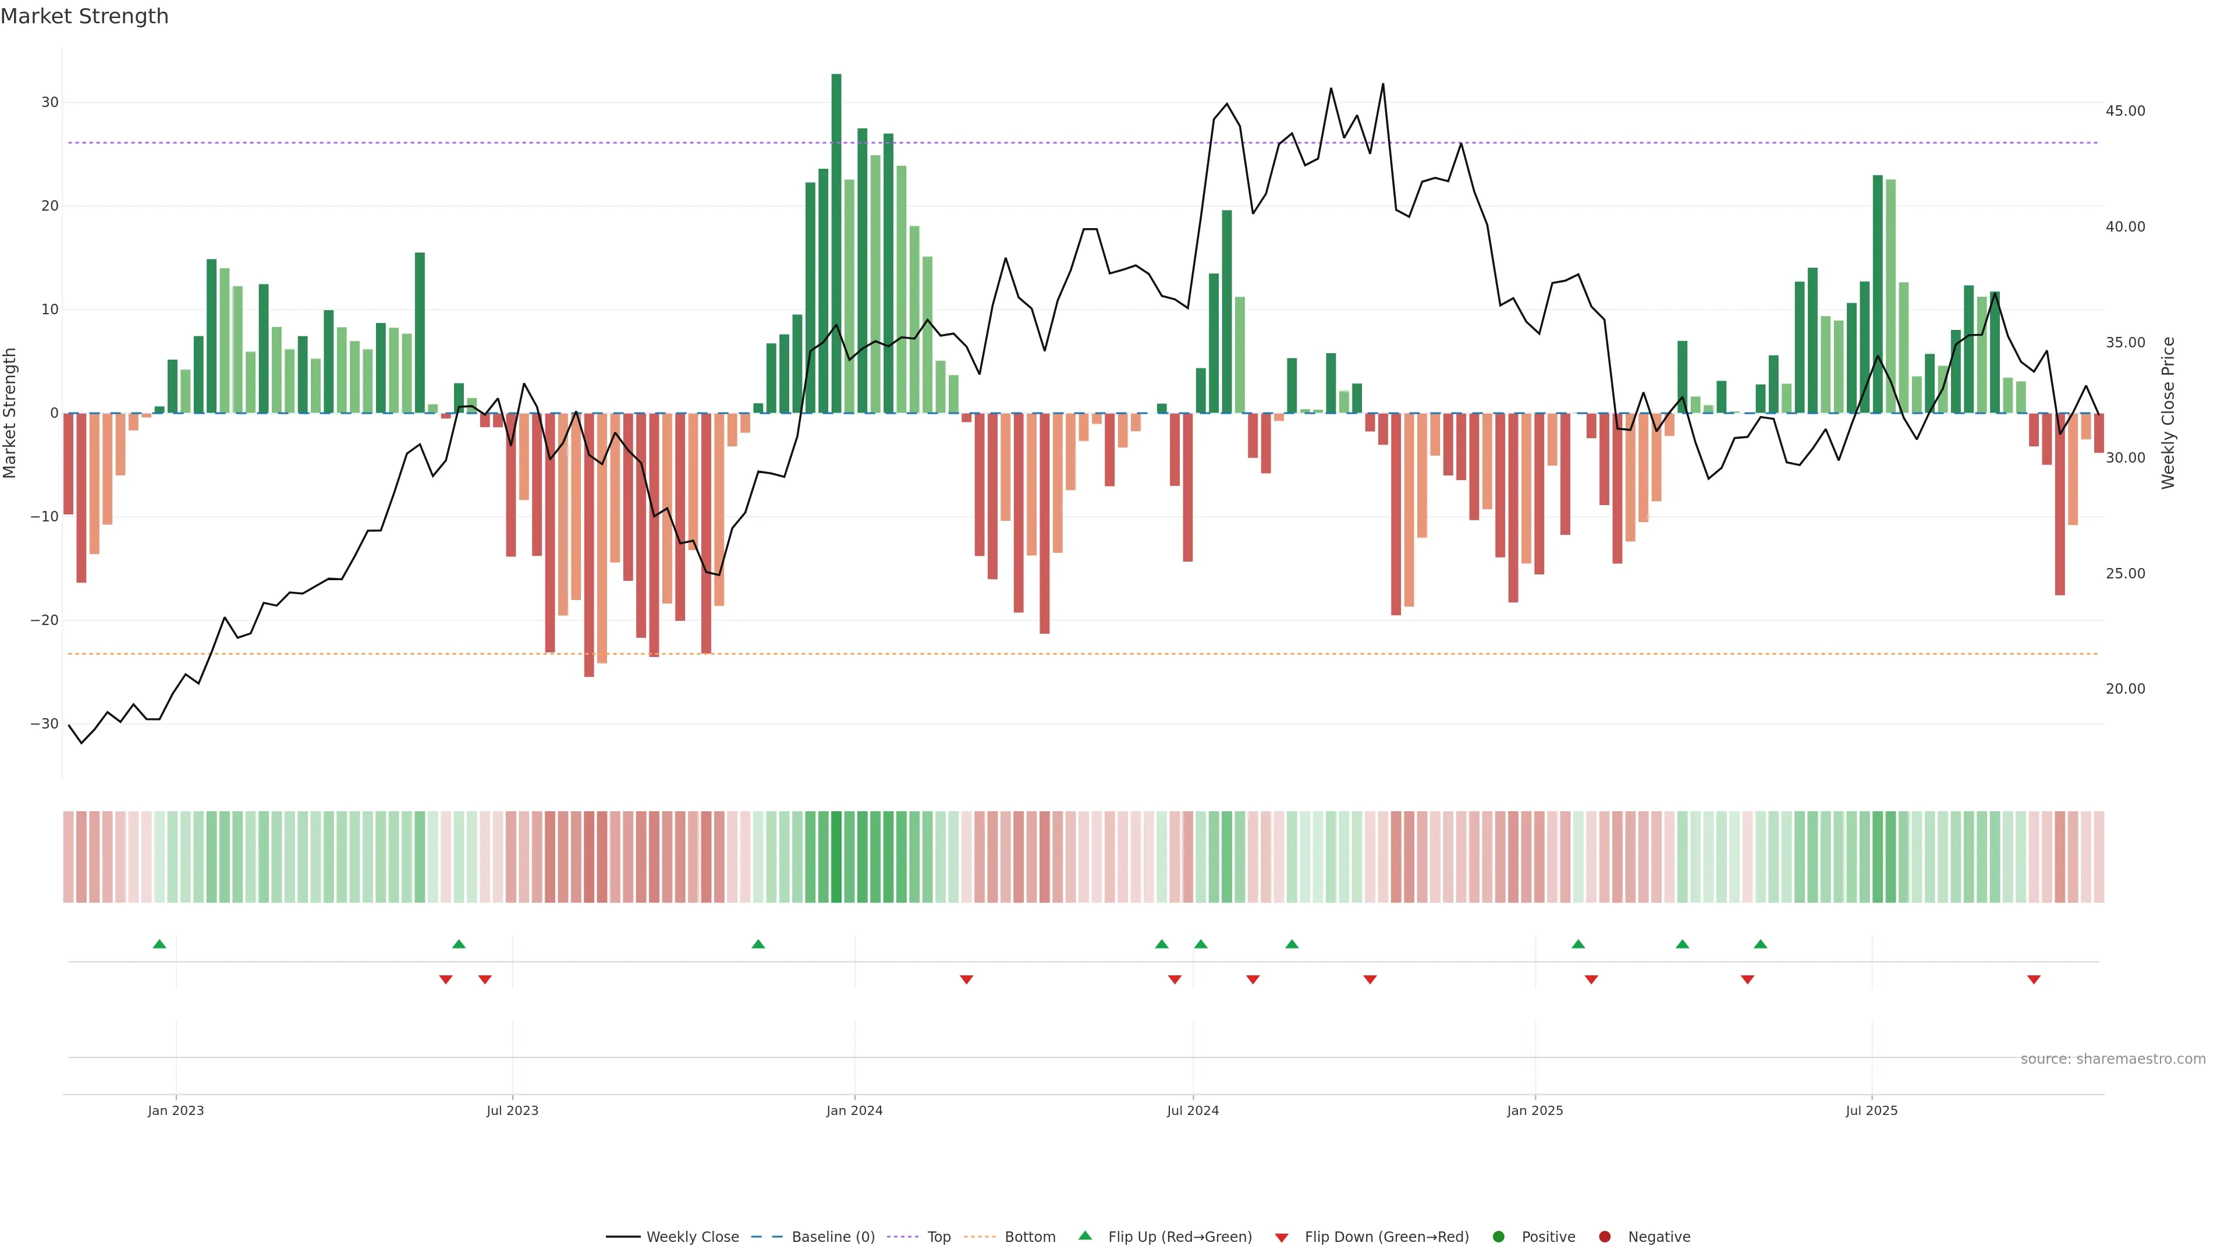The image size is (2235, 1257).
Task: Click the last red flip-down marker after Jul 2025
Action: click(2034, 979)
